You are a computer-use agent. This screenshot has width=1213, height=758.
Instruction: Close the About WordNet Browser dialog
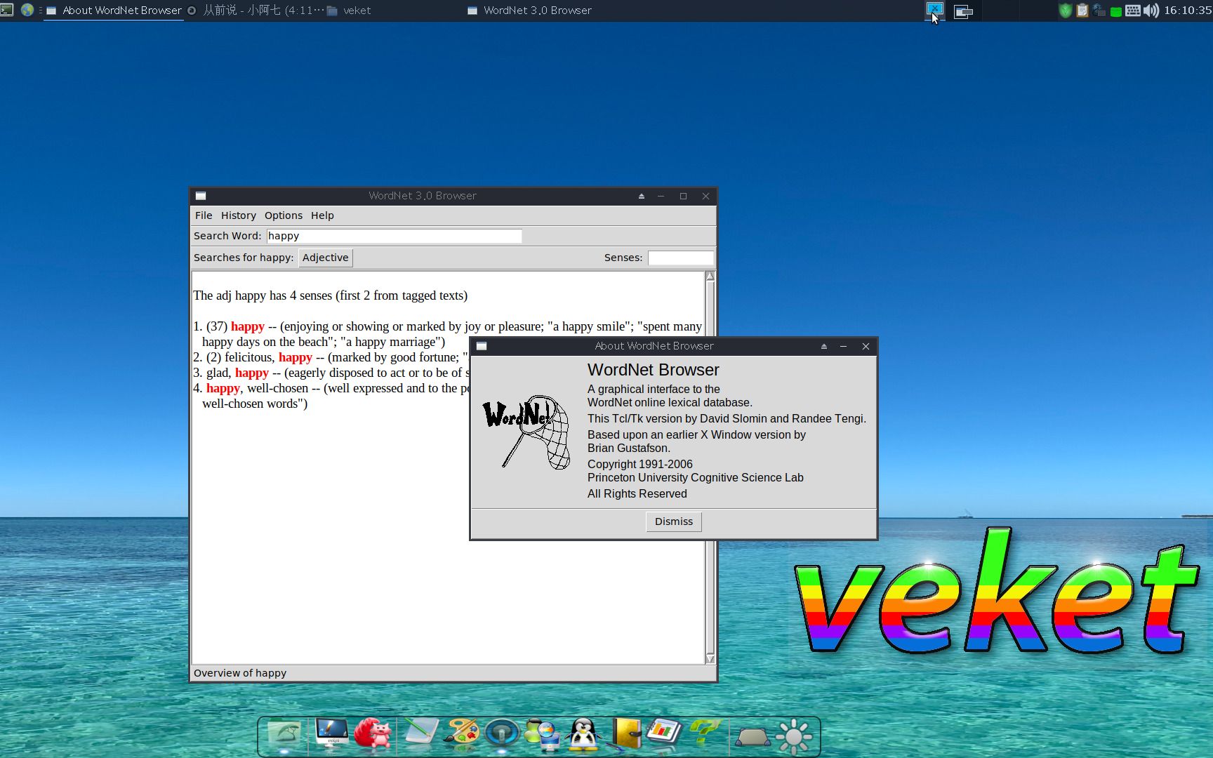tap(866, 346)
